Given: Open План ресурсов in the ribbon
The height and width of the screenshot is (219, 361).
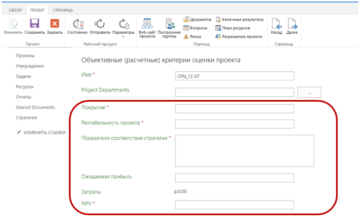Looking at the screenshot, I should (232, 28).
